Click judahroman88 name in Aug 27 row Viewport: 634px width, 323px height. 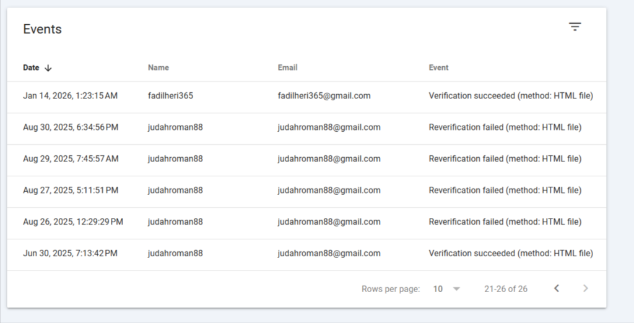[175, 191]
